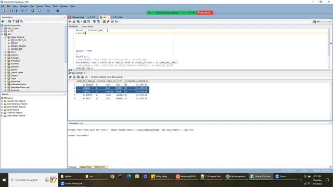The width and height of the screenshot is (333, 187).
Task: Click the Clear eraser icon in worksheet toolbar
Action: coord(108,21)
